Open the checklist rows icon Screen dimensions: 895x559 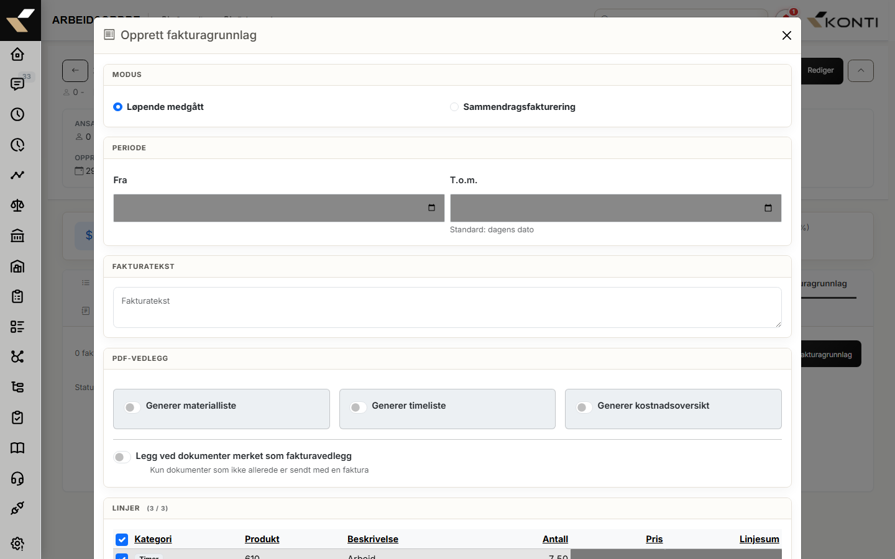(17, 327)
